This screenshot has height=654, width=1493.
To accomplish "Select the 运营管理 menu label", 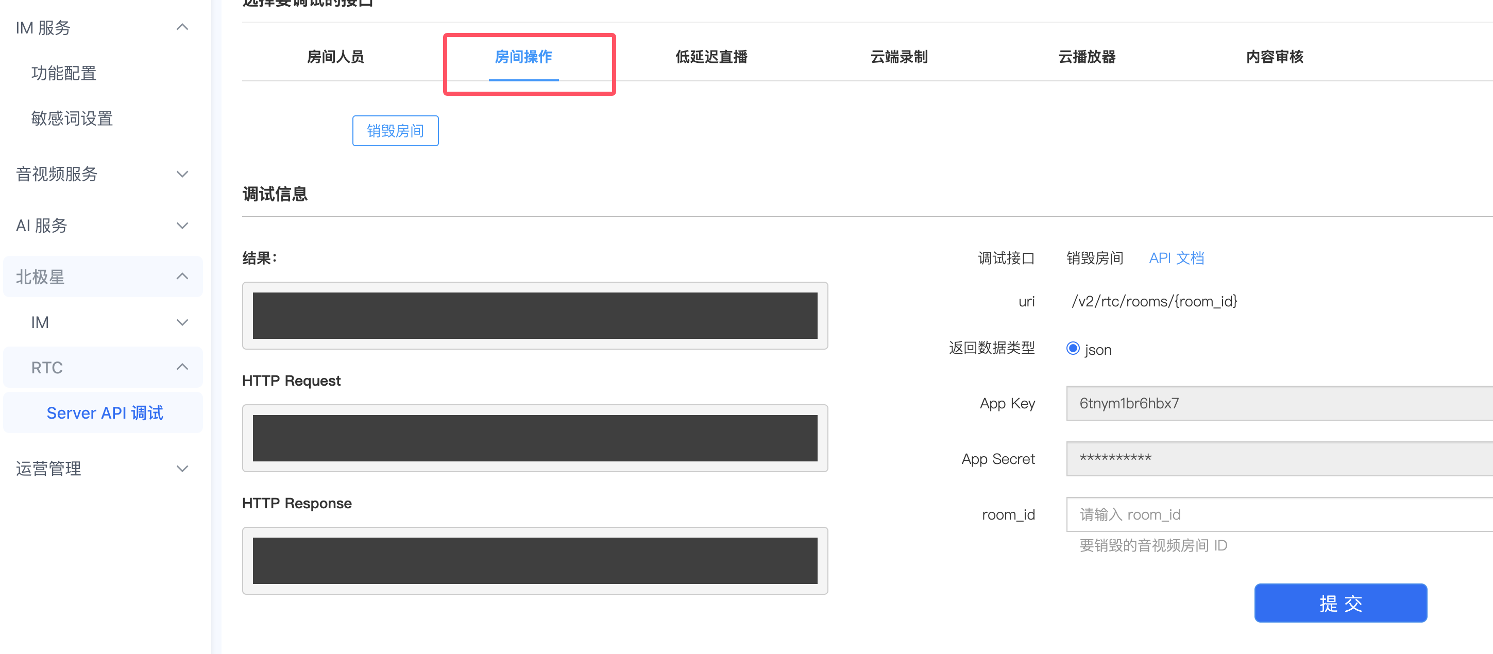I will tap(48, 468).
